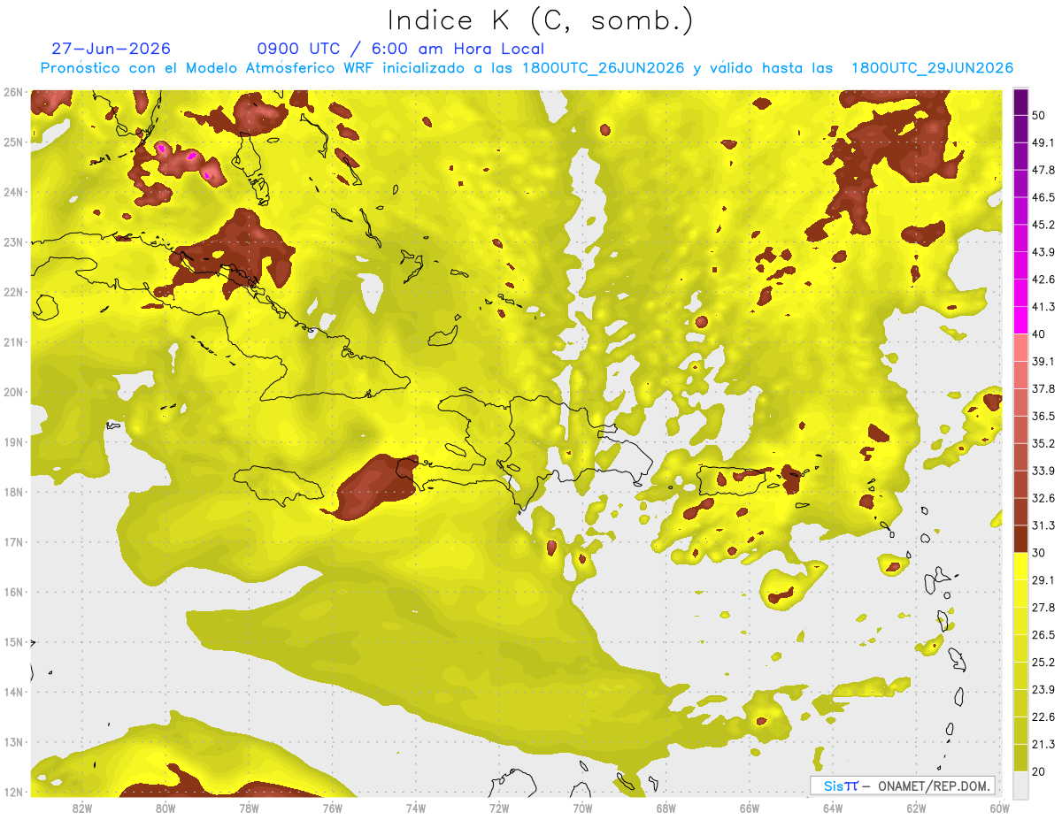The height and width of the screenshot is (820, 1062).
Task: Click the longitude label '72W'
Action: click(499, 808)
